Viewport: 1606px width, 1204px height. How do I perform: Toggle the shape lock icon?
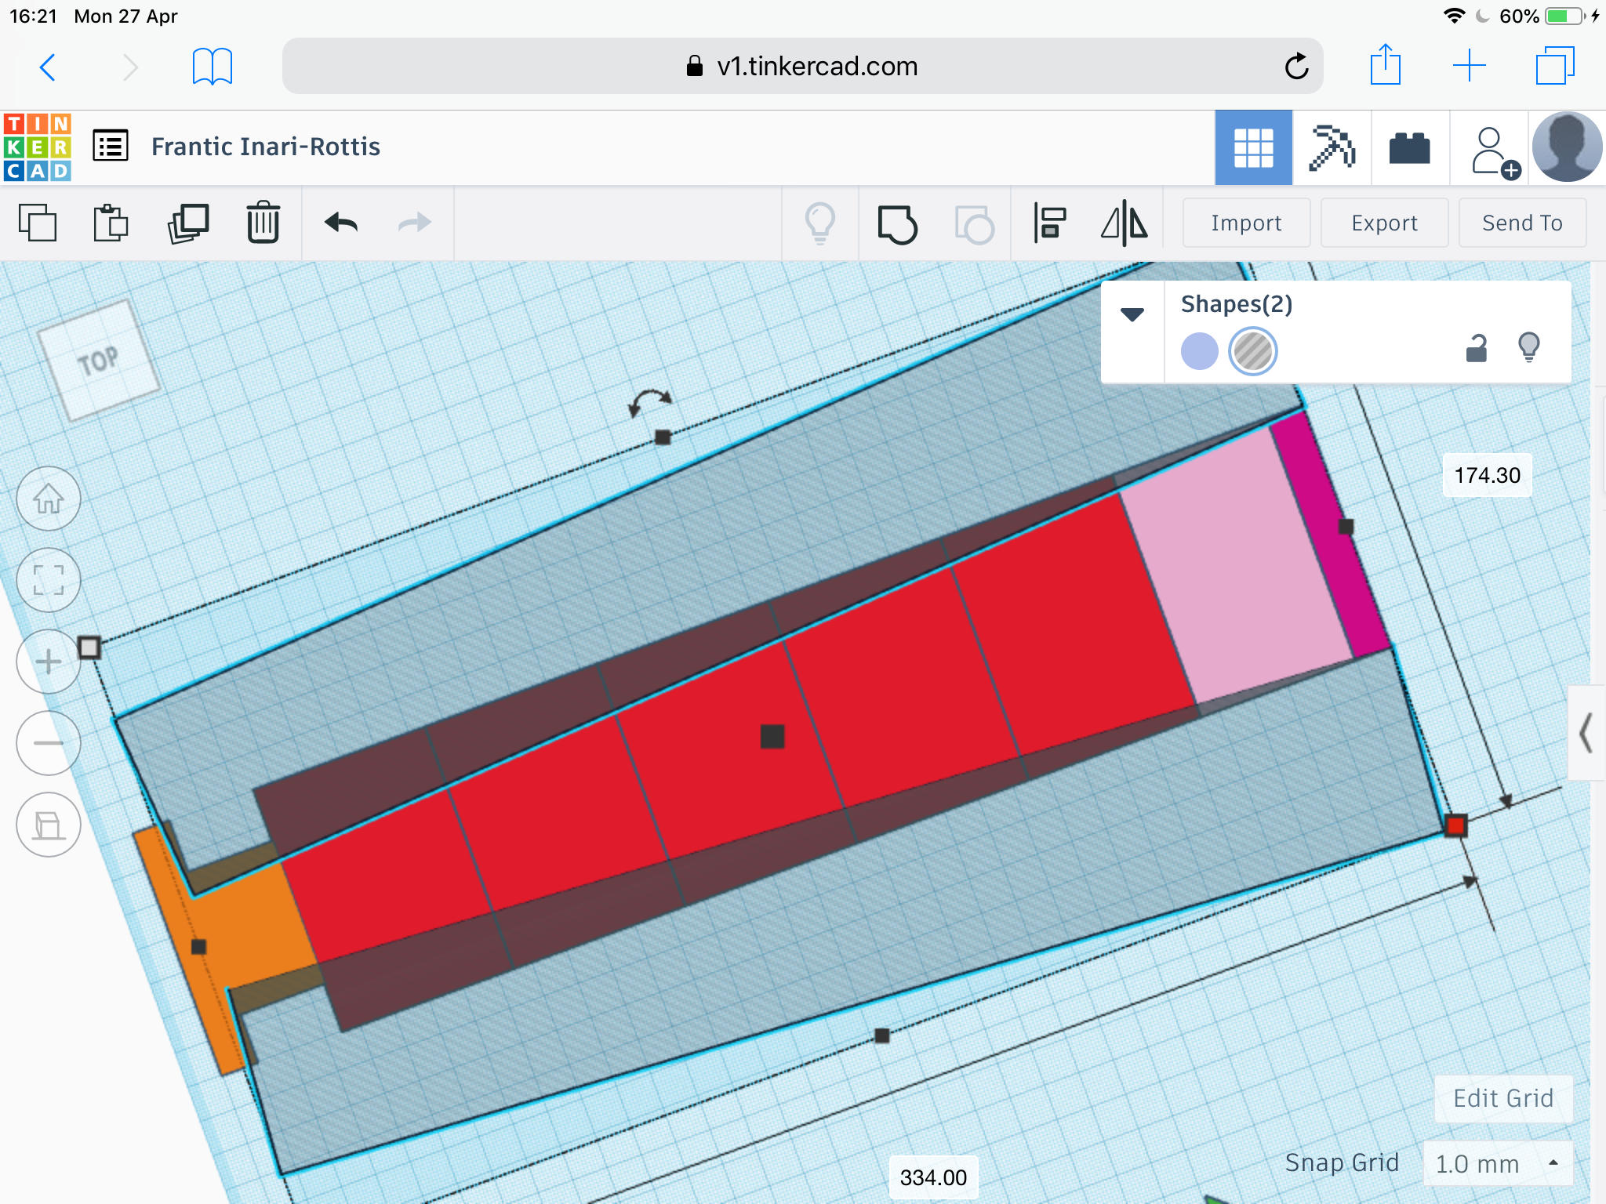pos(1477,347)
